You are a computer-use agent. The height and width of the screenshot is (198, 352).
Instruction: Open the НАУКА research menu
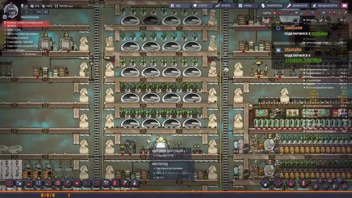point(247,5)
